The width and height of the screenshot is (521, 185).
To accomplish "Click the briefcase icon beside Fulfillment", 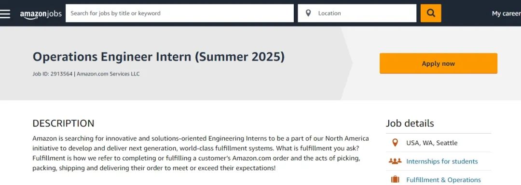I will pos(395,180).
